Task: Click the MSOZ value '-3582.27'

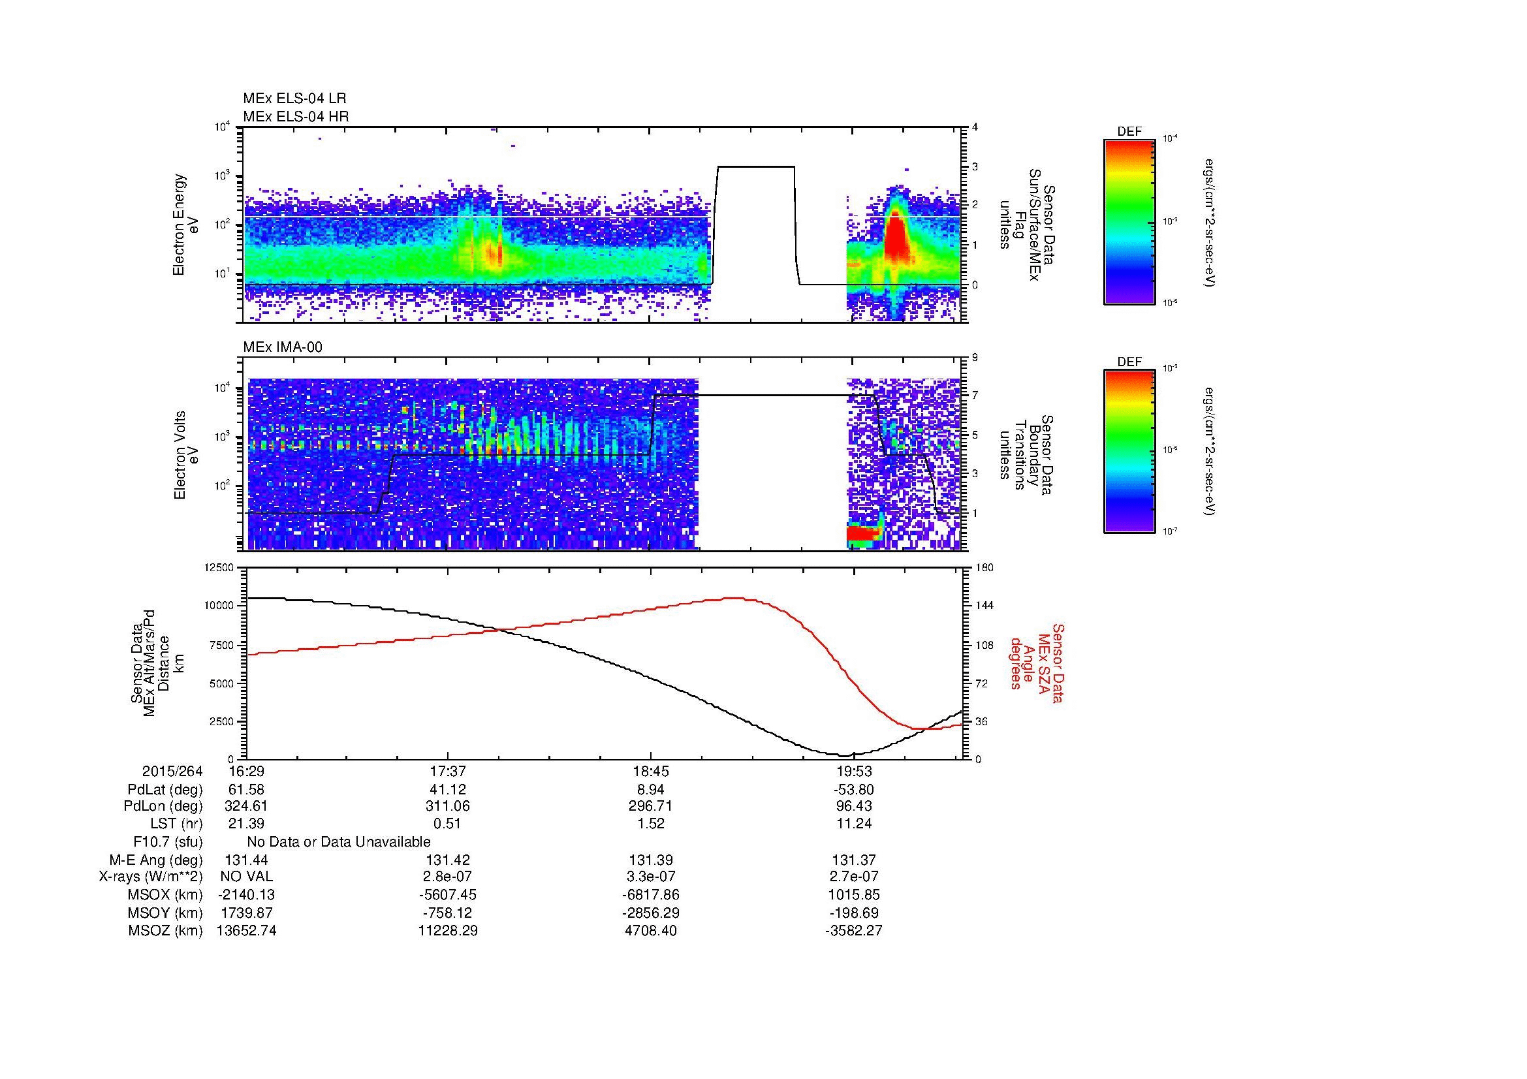Action: point(854,931)
